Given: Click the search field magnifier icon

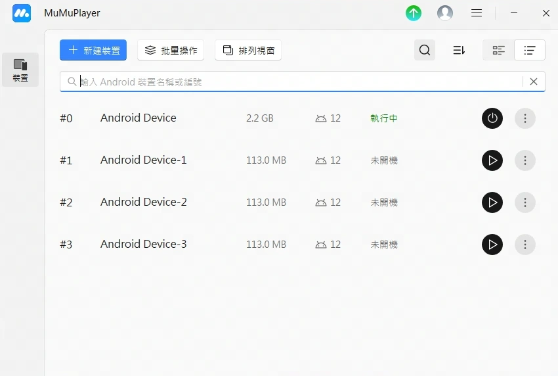Looking at the screenshot, I should pos(72,82).
